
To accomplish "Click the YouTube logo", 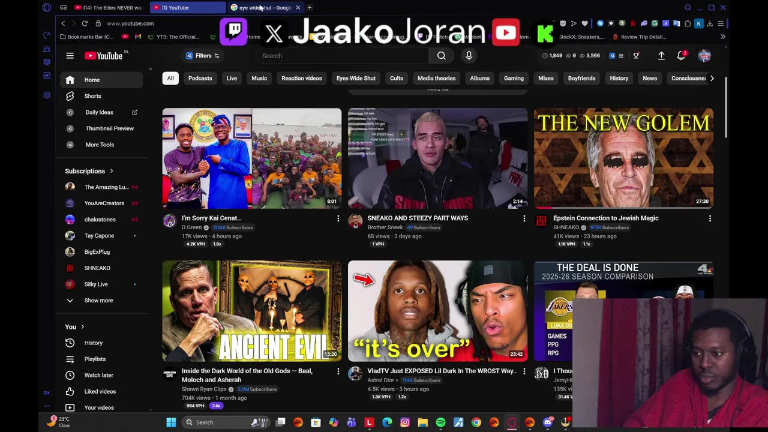I will (103, 56).
